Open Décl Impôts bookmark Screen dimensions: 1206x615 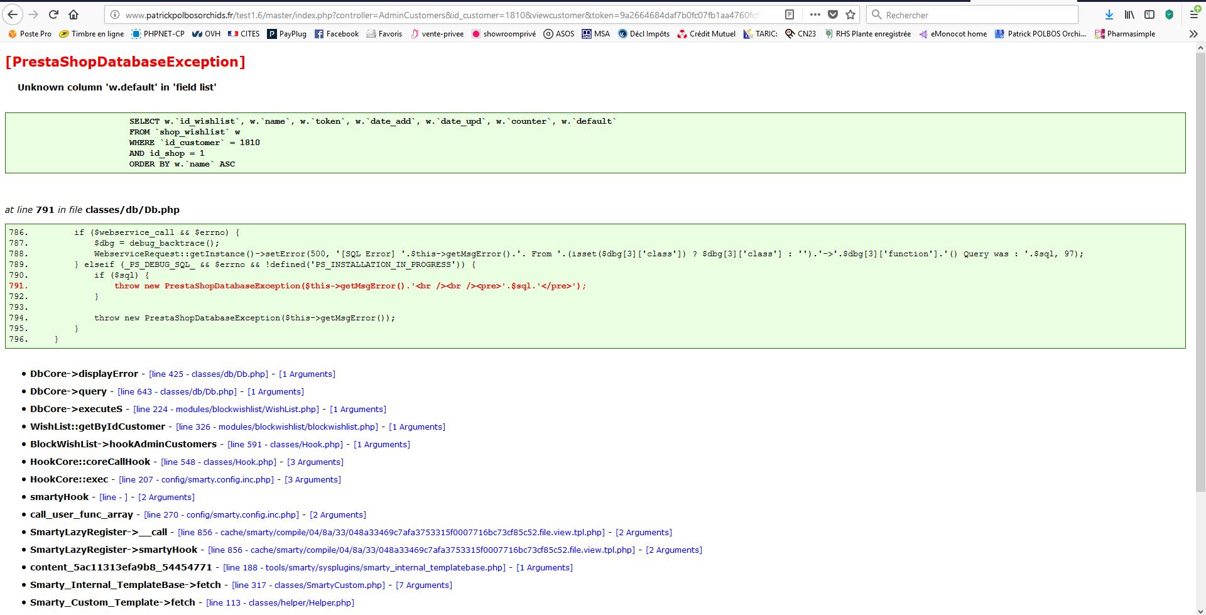(x=643, y=34)
